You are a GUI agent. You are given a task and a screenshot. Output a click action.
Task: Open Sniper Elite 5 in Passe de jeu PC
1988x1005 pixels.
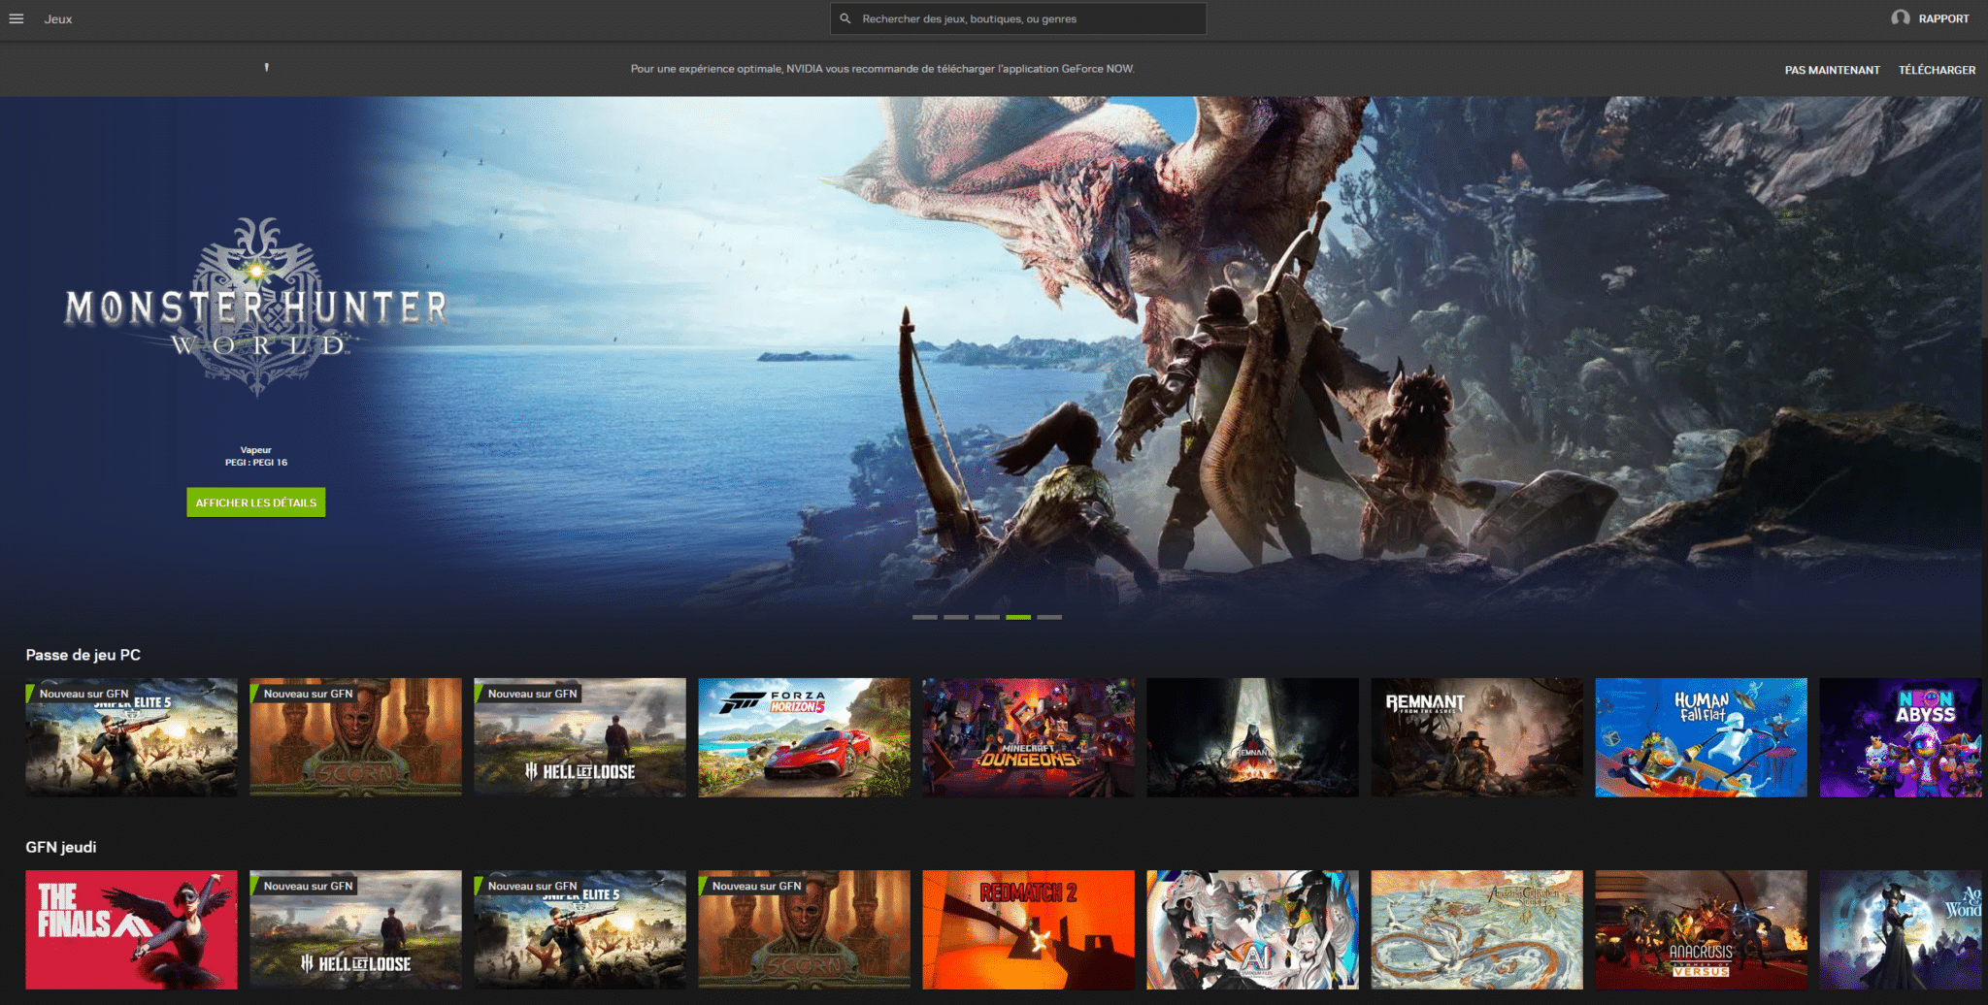tap(131, 737)
